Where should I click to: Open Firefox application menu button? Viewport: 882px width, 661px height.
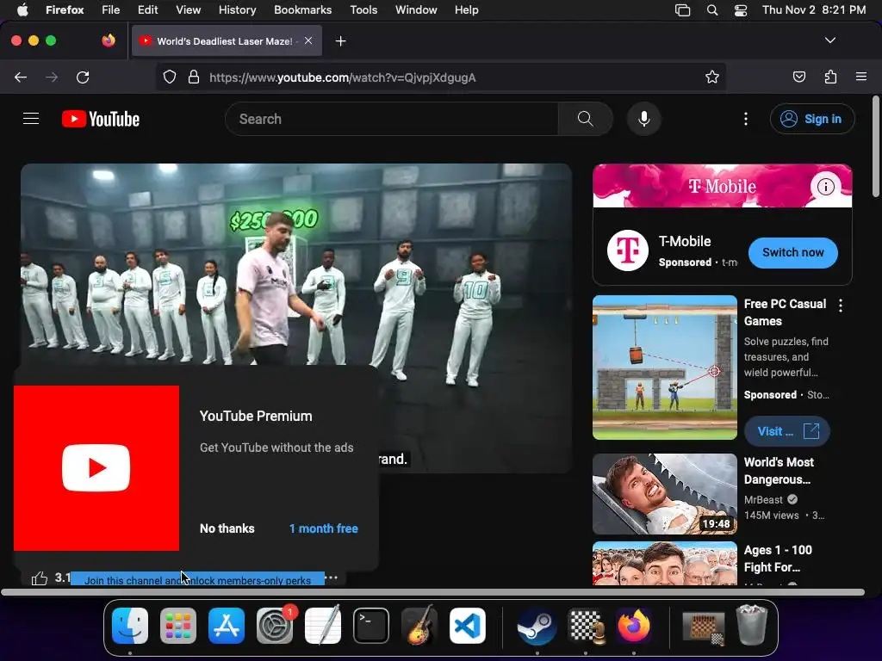(x=861, y=77)
